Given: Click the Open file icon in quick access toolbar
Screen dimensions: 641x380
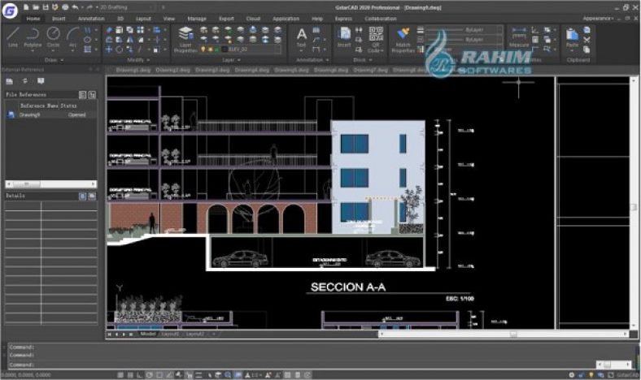Looking at the screenshot, I should coord(36,7).
